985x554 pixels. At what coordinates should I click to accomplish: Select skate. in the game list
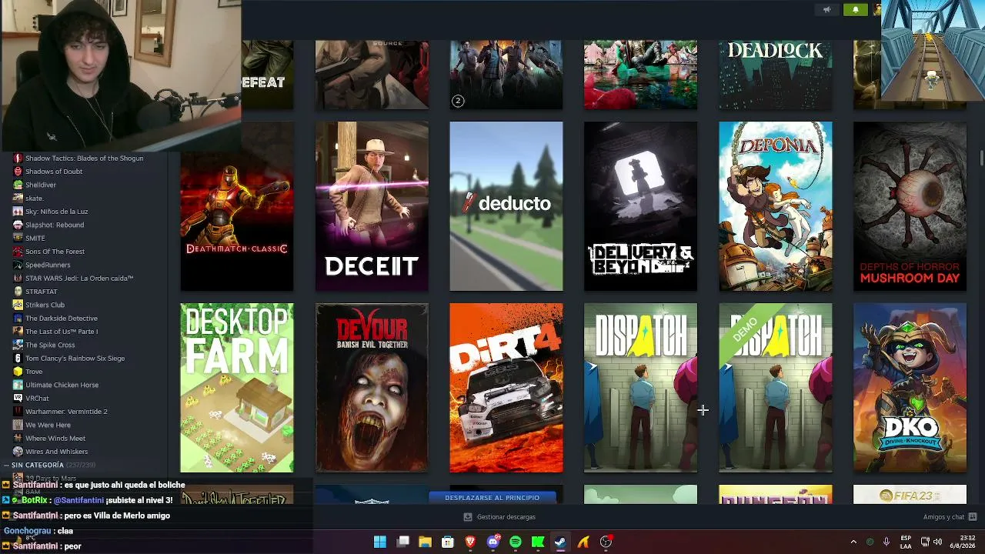tap(35, 199)
